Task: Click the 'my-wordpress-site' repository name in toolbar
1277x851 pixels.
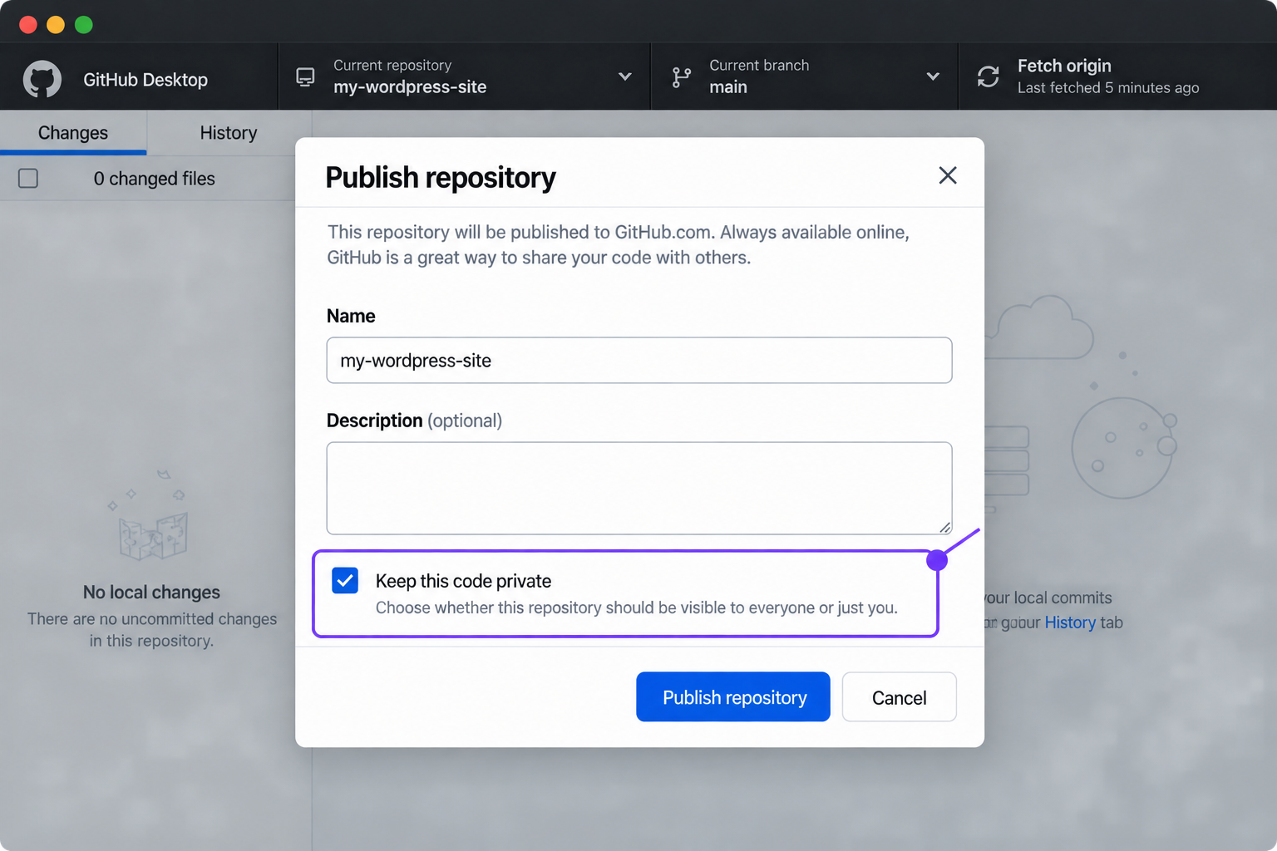Action: [x=410, y=87]
